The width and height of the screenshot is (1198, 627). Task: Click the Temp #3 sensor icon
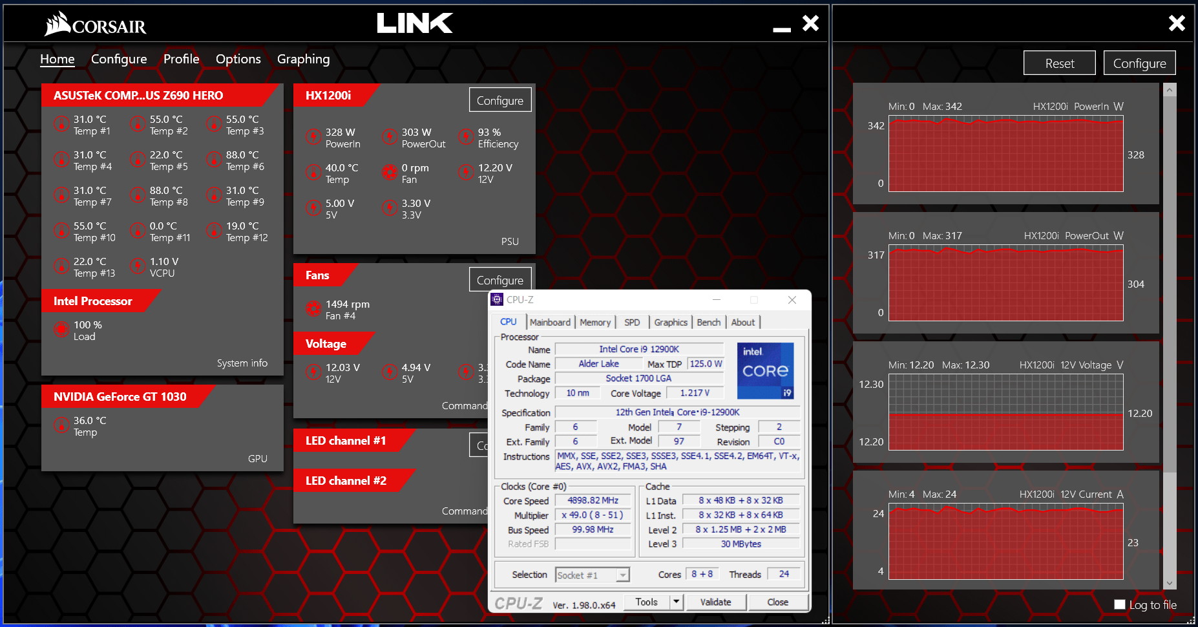pos(214,124)
